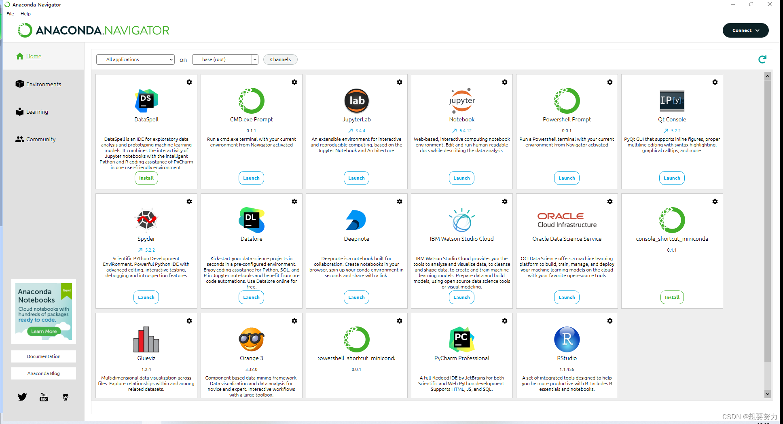The image size is (783, 424).
Task: Click the Channels button
Action: (280, 59)
